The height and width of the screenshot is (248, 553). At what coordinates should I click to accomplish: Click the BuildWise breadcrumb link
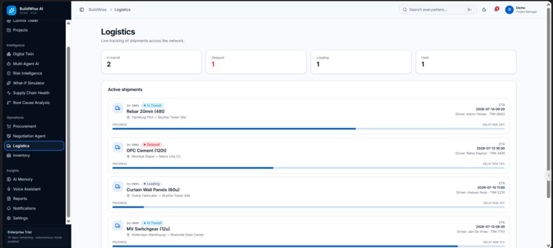click(97, 10)
